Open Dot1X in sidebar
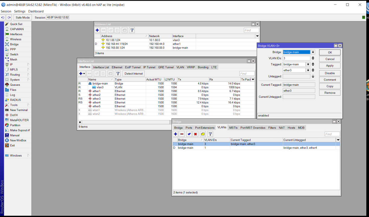Viewport: 369px width, 217px height. point(14,115)
